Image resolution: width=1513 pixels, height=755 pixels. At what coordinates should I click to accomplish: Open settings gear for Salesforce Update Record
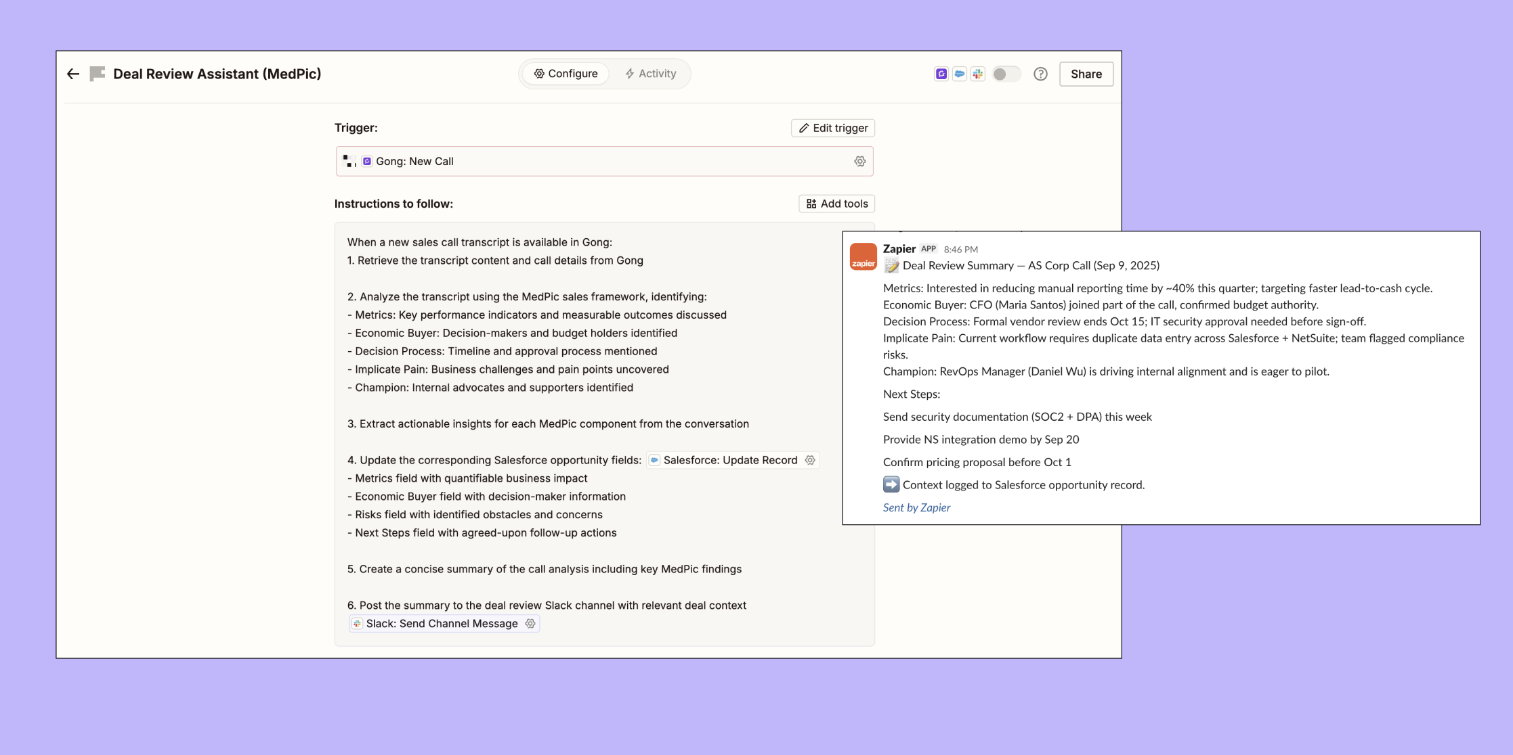[810, 460]
